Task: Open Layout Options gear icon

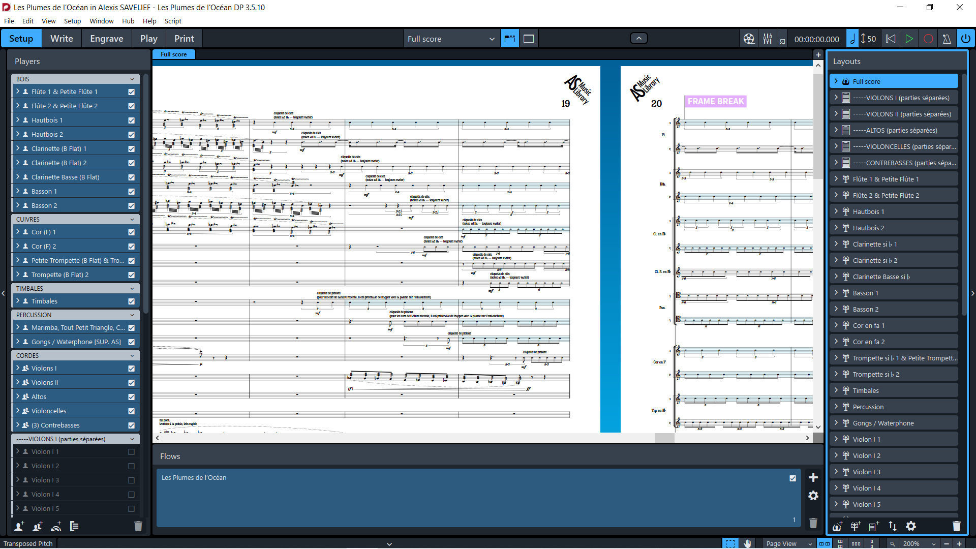Action: [911, 526]
